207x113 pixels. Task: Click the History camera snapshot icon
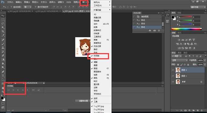(155, 31)
